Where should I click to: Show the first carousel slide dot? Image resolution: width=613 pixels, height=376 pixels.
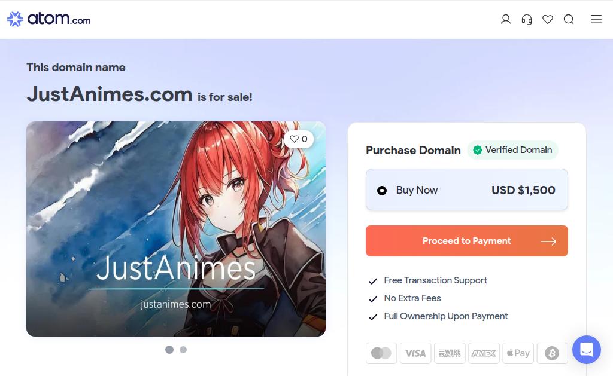169,350
